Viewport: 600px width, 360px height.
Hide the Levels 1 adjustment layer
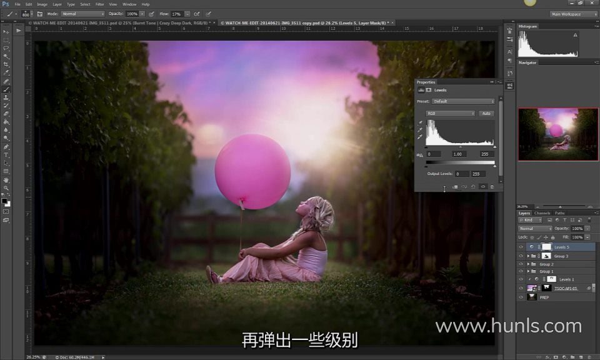click(x=521, y=279)
